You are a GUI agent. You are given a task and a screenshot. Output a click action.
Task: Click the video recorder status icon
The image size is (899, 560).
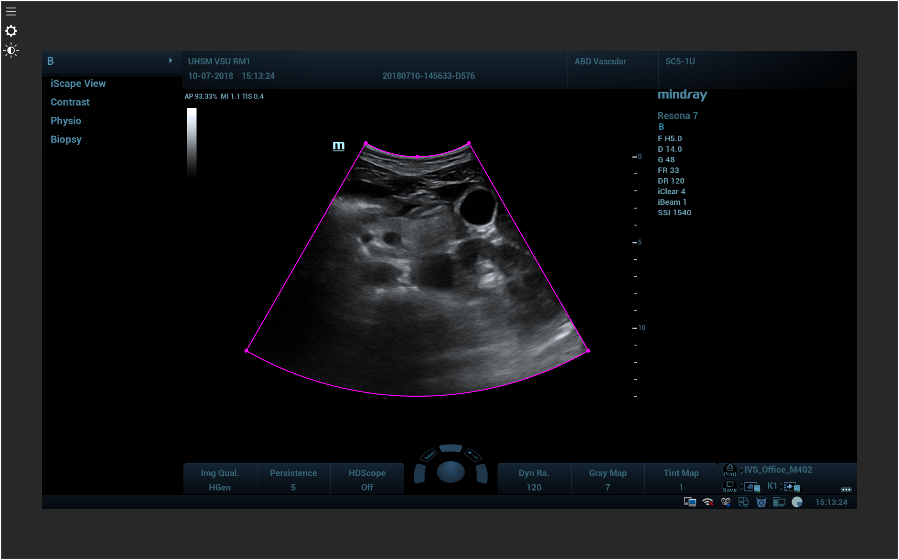click(x=725, y=502)
